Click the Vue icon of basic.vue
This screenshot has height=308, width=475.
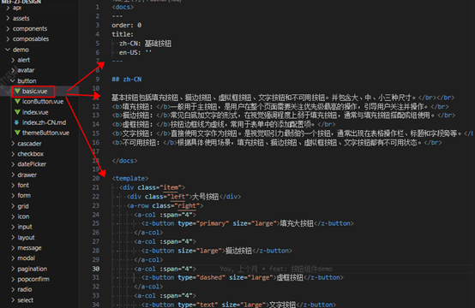[17, 91]
